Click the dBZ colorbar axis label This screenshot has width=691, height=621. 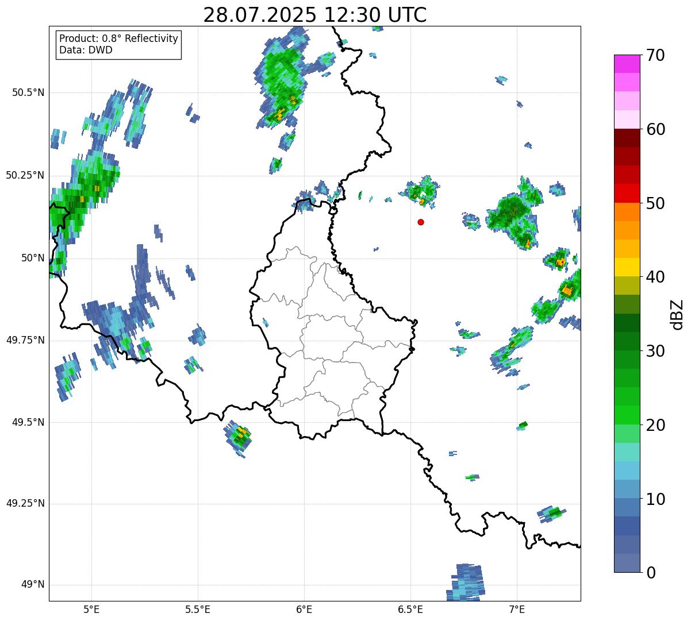tap(677, 314)
